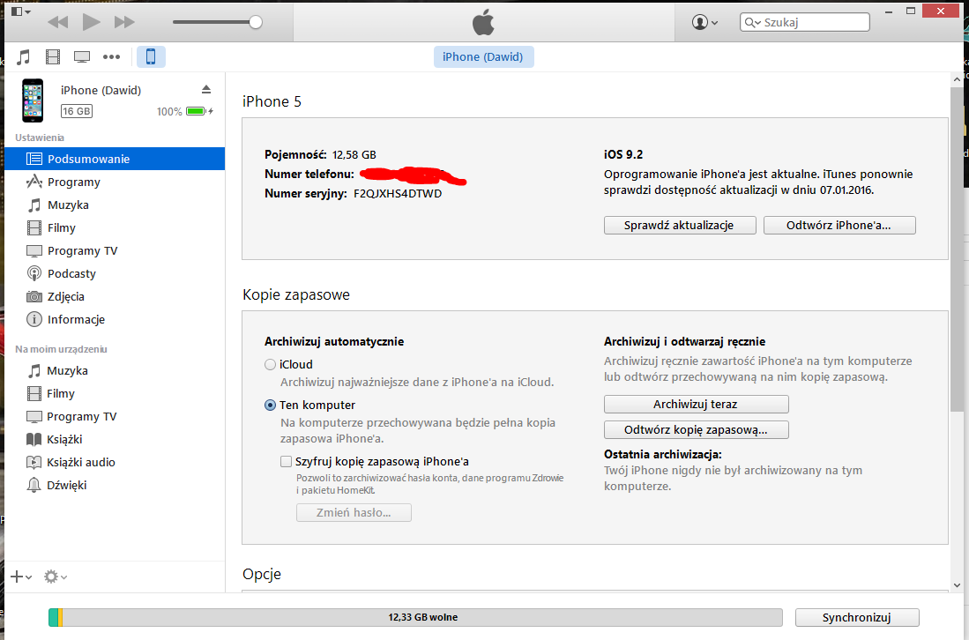Open the account user dropdown

[x=704, y=22]
